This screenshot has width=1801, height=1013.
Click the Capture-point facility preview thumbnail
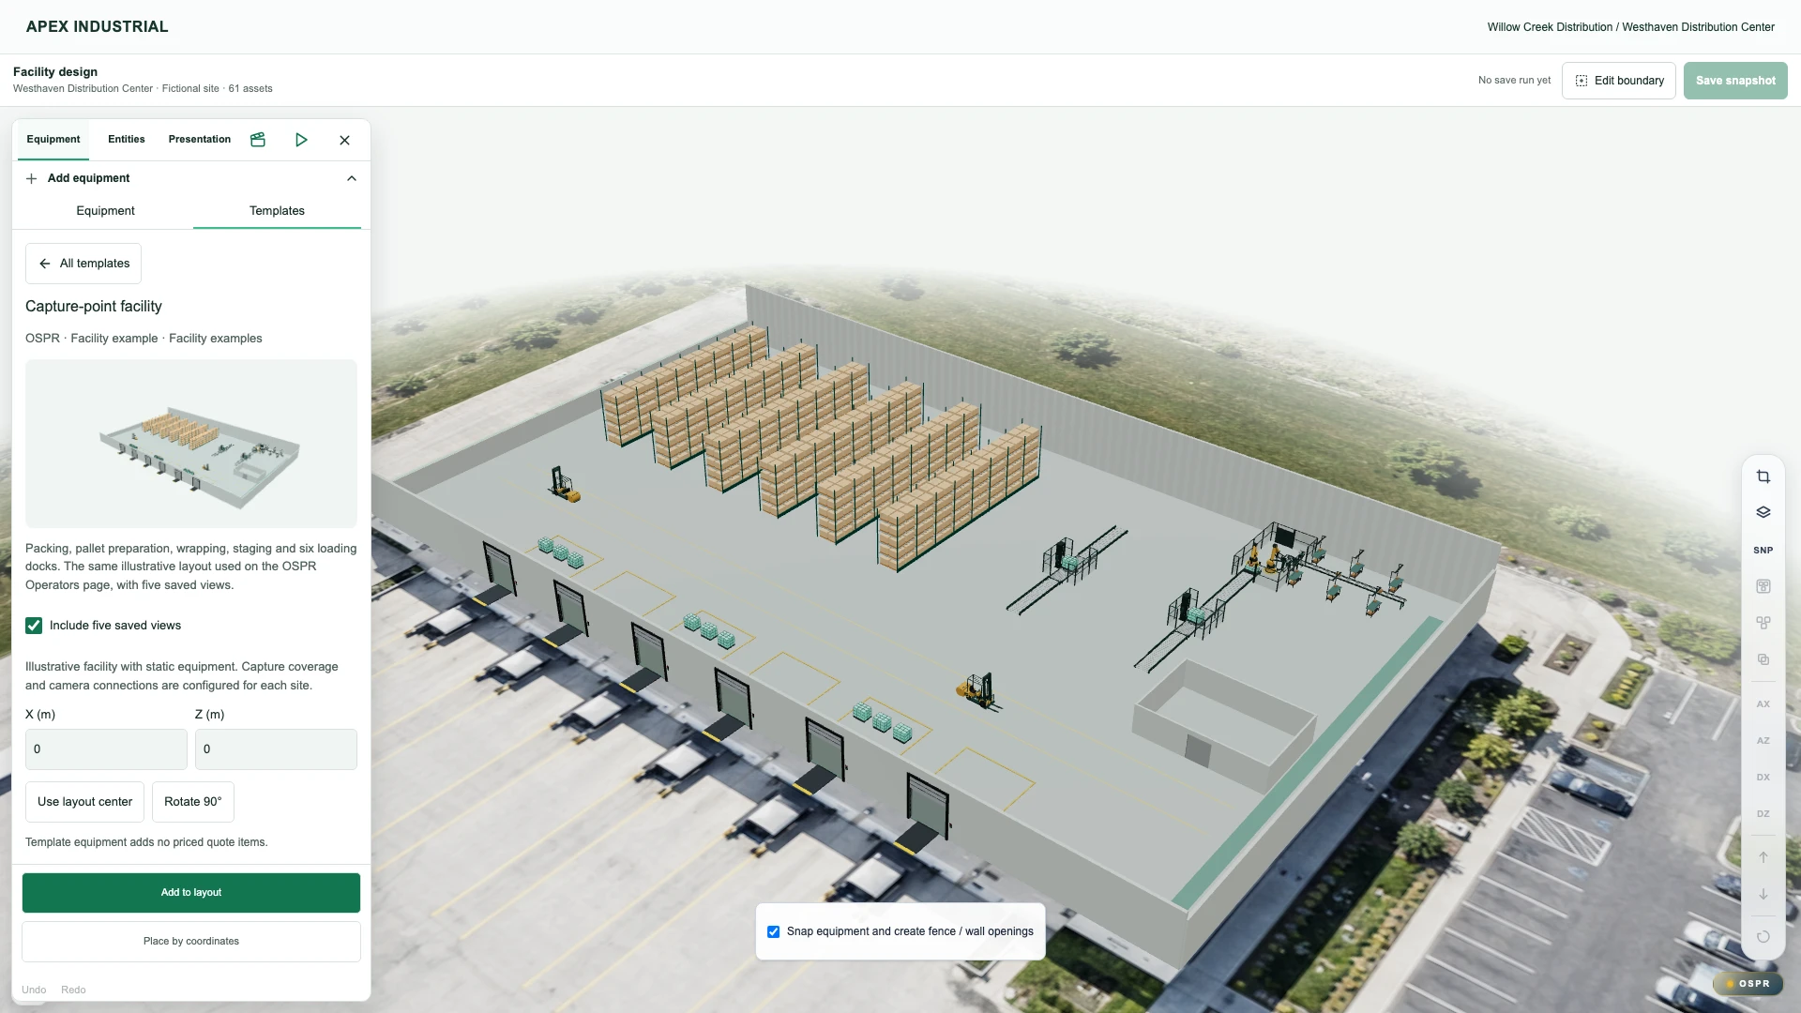point(191,444)
